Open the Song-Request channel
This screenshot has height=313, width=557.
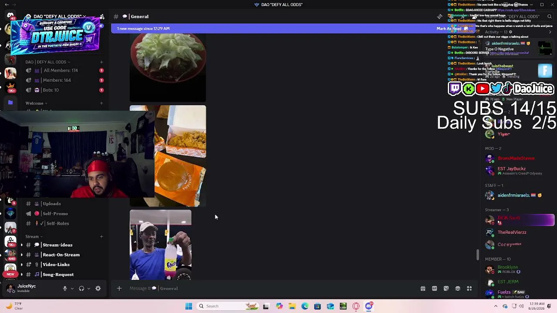pos(64,275)
